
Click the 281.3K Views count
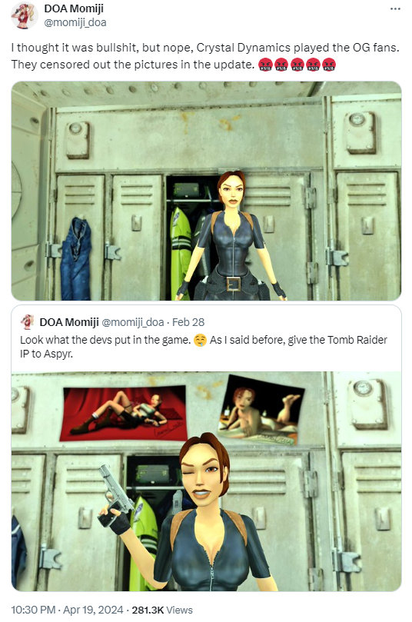click(x=162, y=610)
